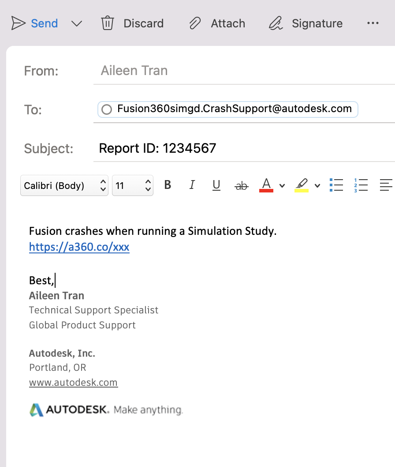Click 'Global Product Support' text

point(82,325)
